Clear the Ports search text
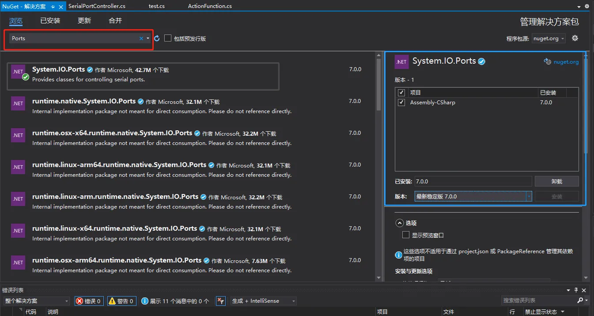This screenshot has height=316, width=594. [141, 38]
